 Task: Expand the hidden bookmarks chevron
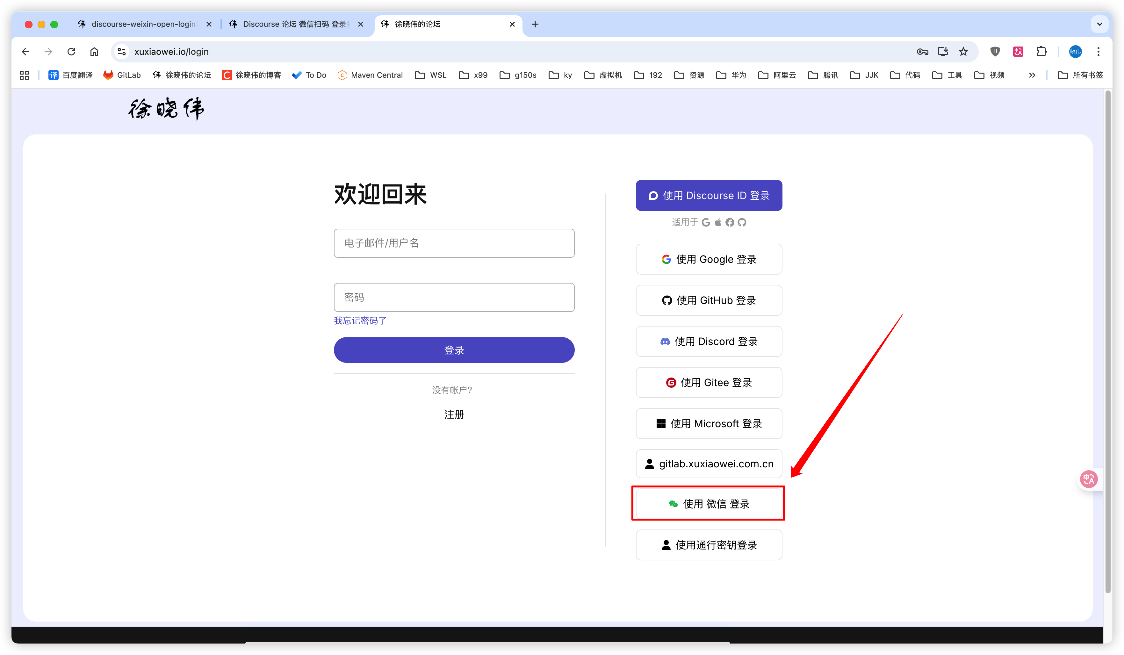coord(1032,75)
